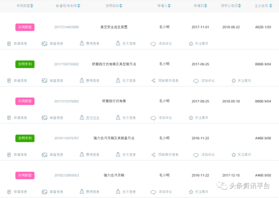The width and height of the screenshot is (279, 198).
Task: Click 添加评论 bubble for 强力去污牙刷 utility model 2016212693053
Action: pos(153,192)
